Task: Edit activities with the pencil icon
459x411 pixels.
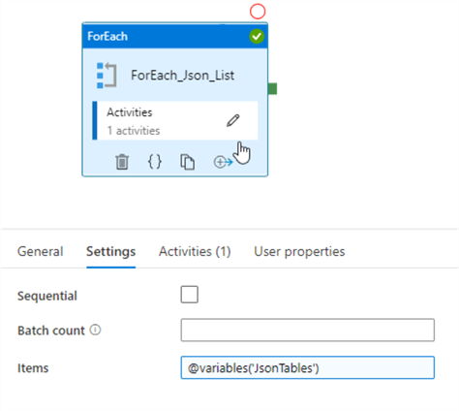Action: click(233, 120)
